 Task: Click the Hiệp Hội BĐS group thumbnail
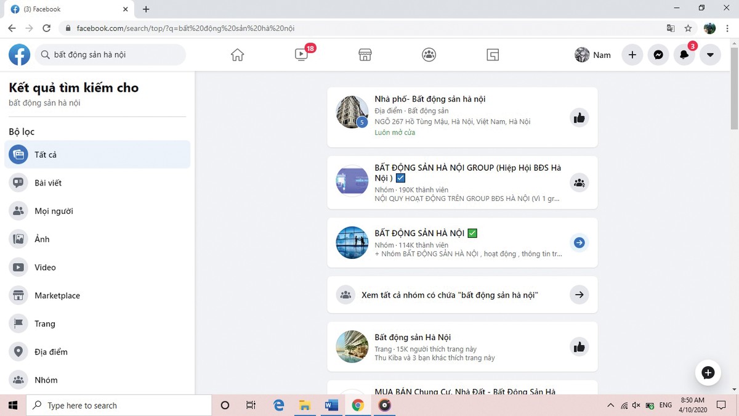tap(352, 181)
